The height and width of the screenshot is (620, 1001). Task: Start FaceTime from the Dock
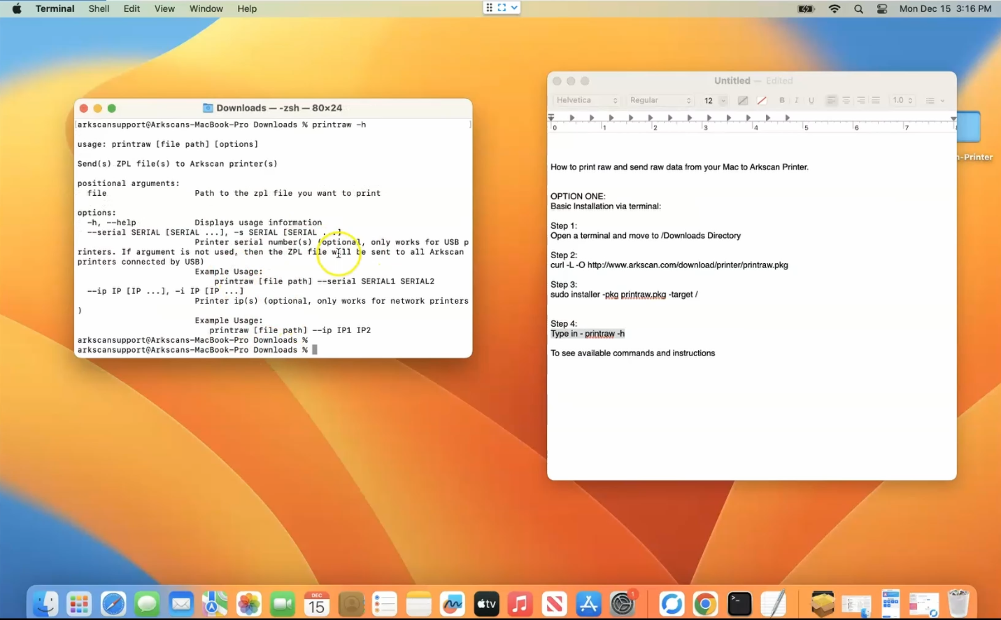tap(283, 603)
